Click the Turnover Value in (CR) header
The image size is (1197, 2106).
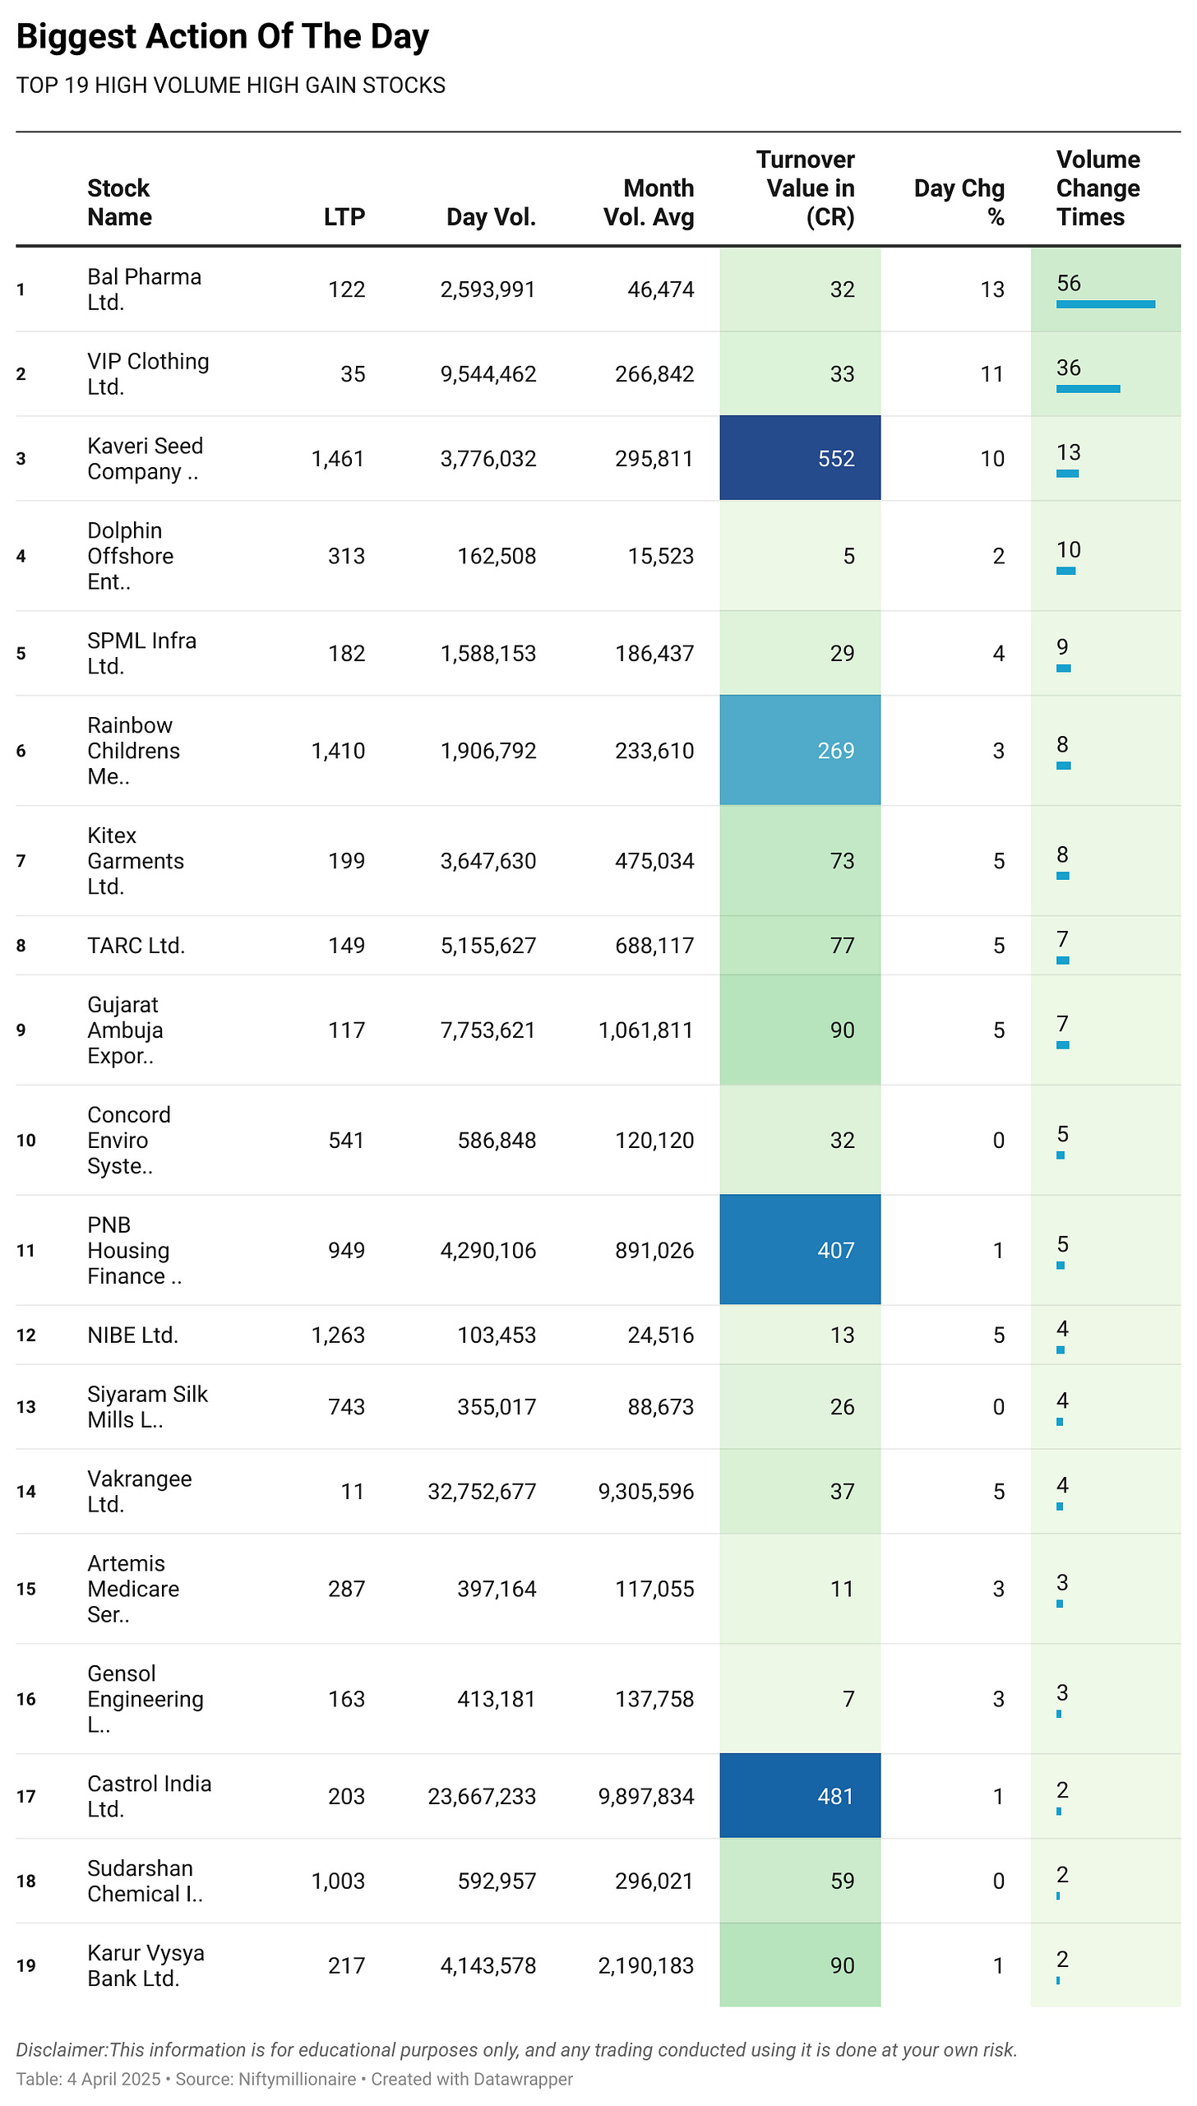(x=805, y=188)
